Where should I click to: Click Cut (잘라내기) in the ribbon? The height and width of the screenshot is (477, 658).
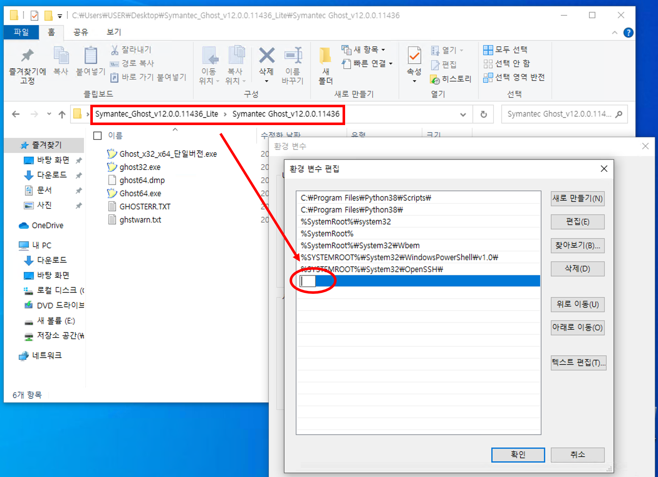click(131, 50)
